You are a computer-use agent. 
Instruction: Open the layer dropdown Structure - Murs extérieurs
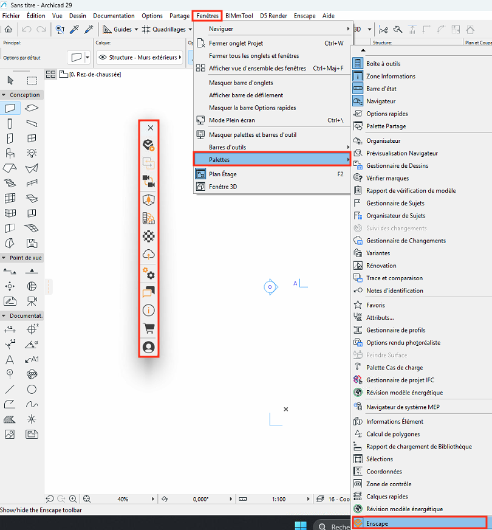[140, 57]
